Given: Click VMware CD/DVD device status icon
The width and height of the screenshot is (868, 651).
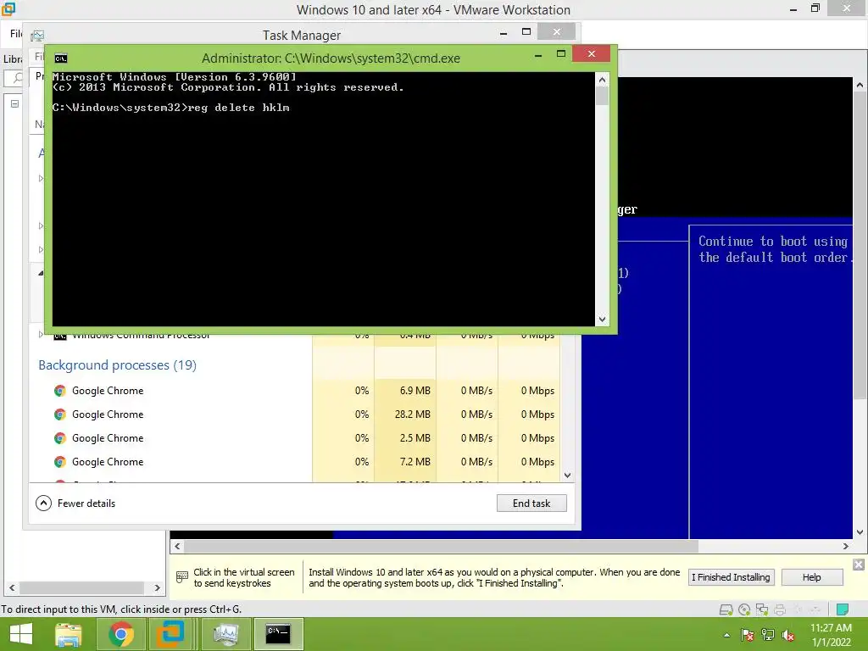Looking at the screenshot, I should pos(744,609).
